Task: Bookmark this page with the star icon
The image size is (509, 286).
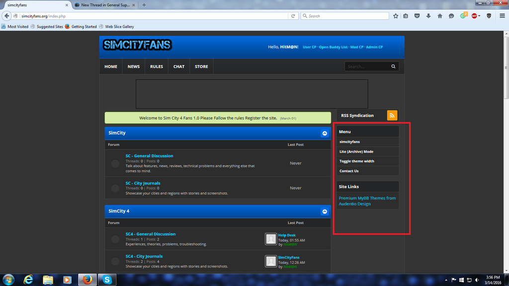Action: click(396, 16)
